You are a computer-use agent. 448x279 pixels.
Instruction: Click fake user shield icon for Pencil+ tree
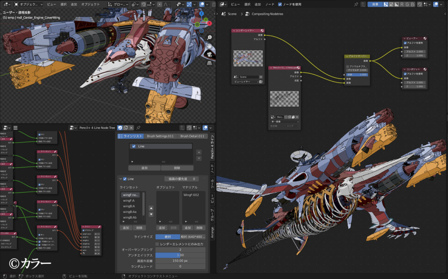coord(120,128)
